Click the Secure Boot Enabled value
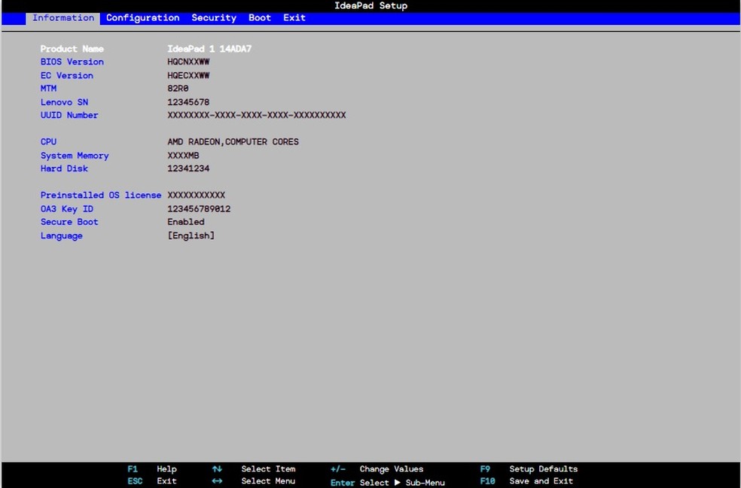 point(186,223)
